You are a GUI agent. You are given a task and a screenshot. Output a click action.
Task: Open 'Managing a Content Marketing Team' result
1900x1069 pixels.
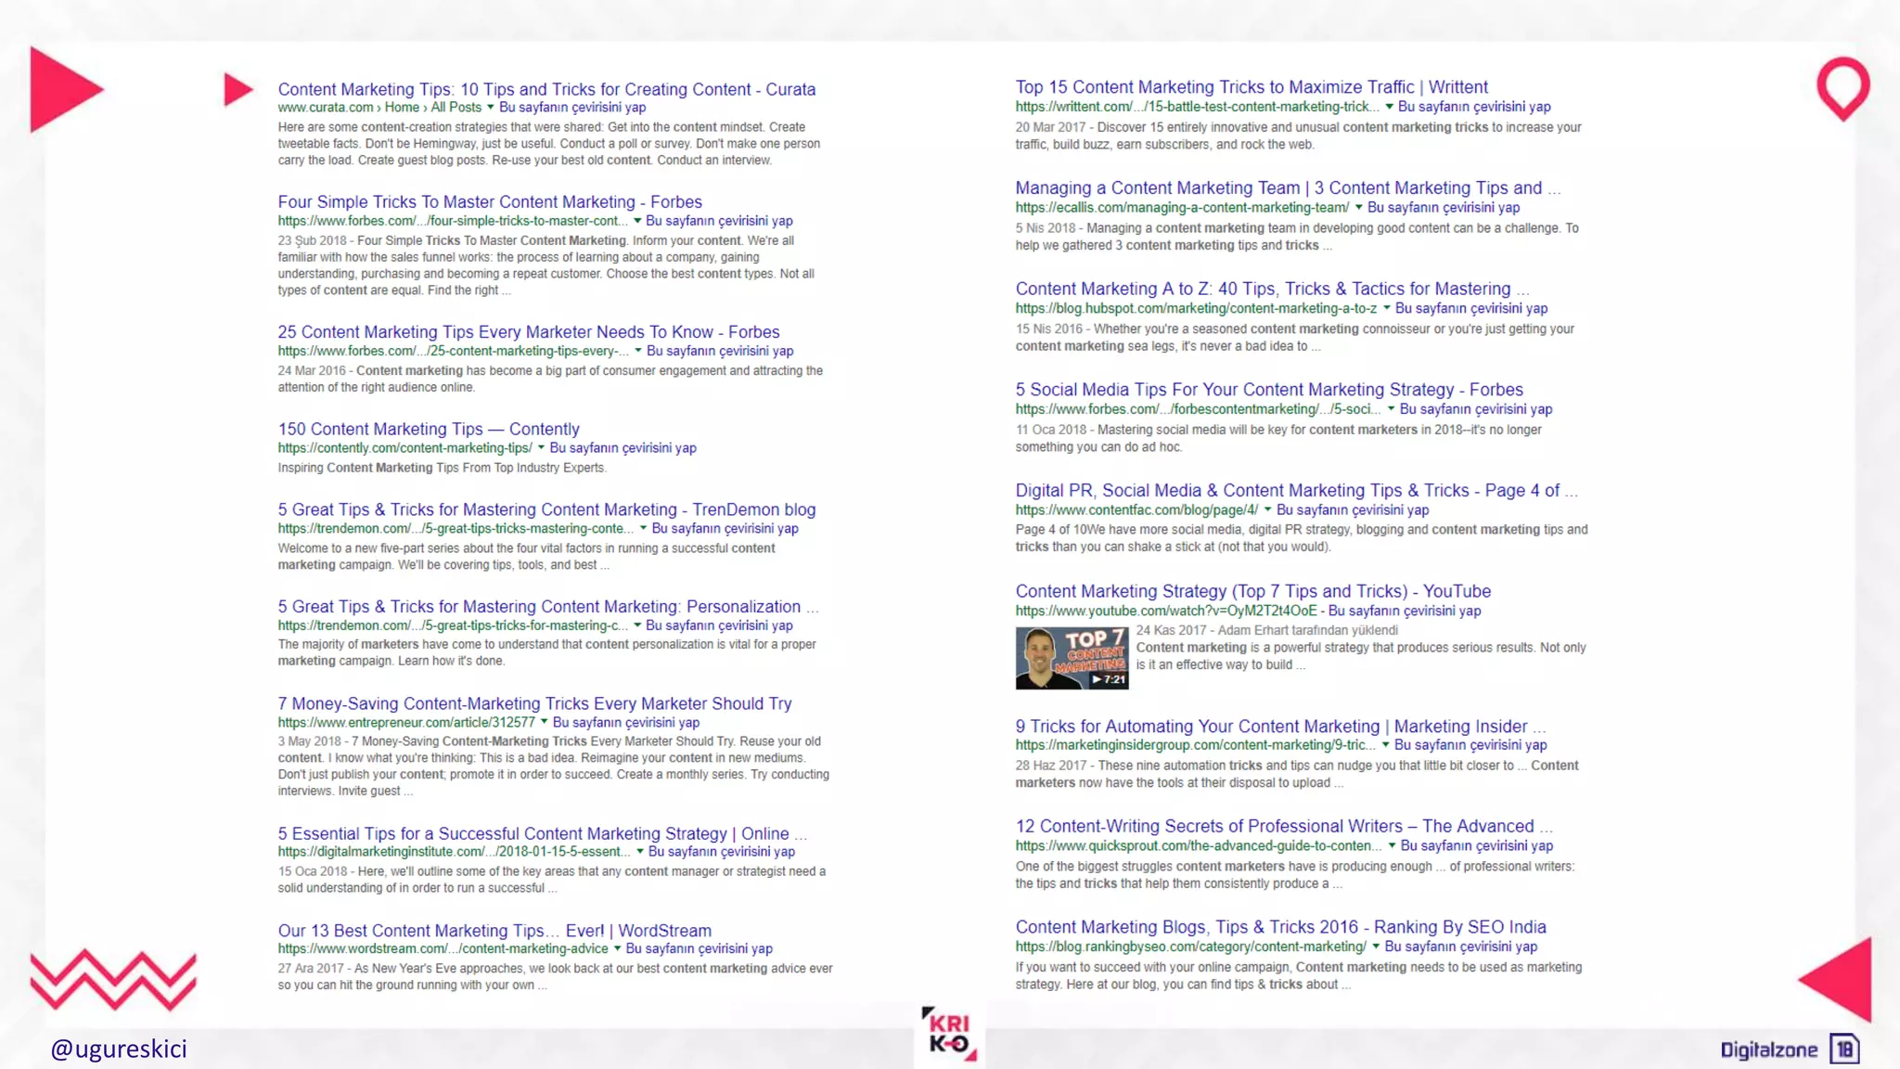pyautogui.click(x=1288, y=187)
